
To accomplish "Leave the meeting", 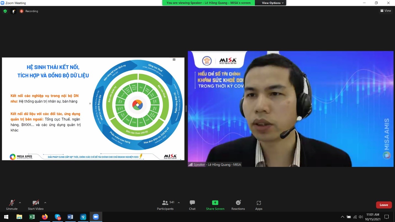I will pyautogui.click(x=384, y=205).
